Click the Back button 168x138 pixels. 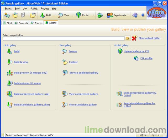pyautogui.click(x=143, y=135)
